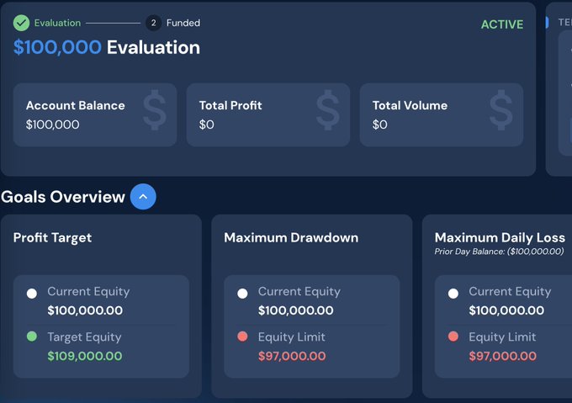
Task: Click the Total Profit $0 value
Action: (206, 125)
